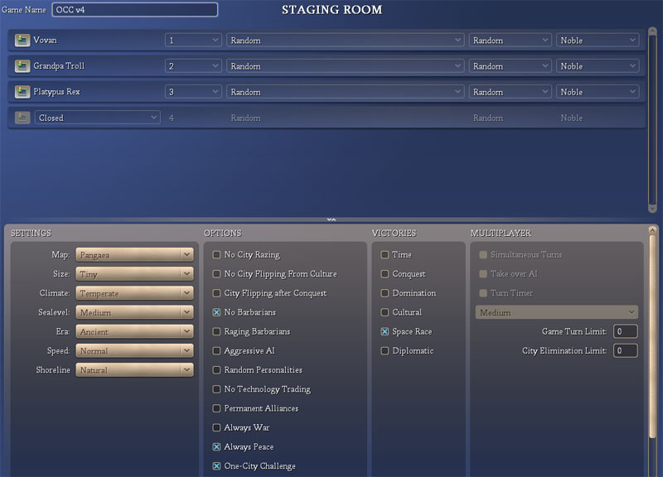Open Grandpa Troll's leader Random dropdown
663x477 pixels.
point(510,66)
